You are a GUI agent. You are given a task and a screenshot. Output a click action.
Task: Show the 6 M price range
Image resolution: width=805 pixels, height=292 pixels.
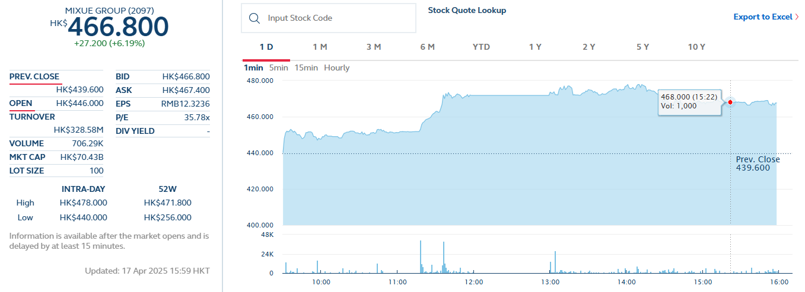(427, 47)
